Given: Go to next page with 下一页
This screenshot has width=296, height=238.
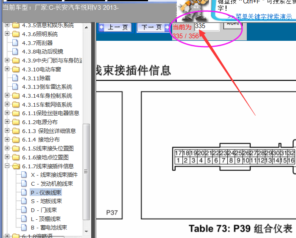Looking at the screenshot, I should click(153, 28).
